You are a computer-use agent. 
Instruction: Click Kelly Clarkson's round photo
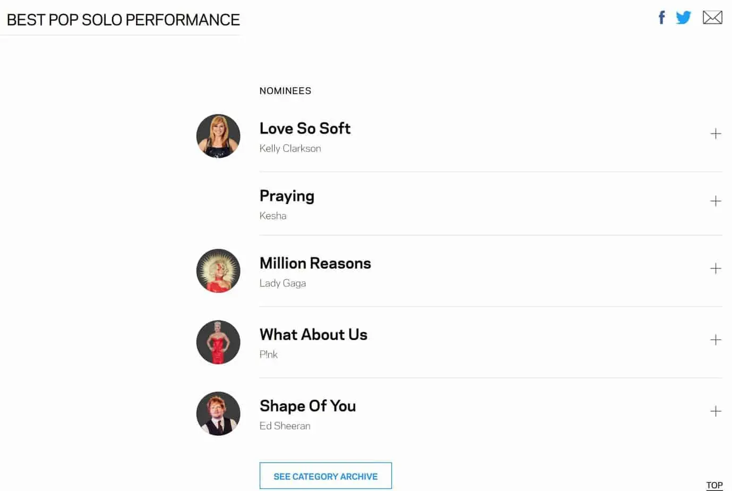pos(218,136)
